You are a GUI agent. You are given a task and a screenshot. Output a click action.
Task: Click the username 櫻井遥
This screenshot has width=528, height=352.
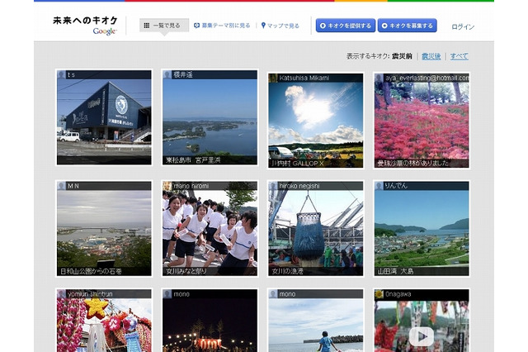(x=183, y=75)
